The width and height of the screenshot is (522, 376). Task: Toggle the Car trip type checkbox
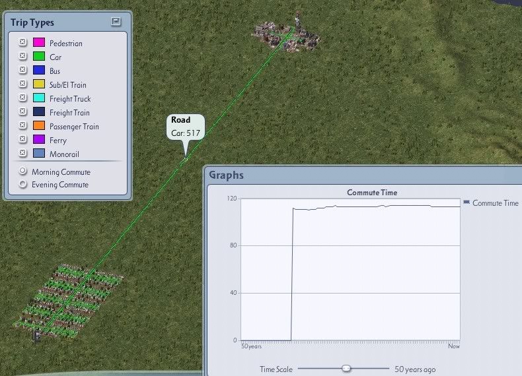coord(22,56)
